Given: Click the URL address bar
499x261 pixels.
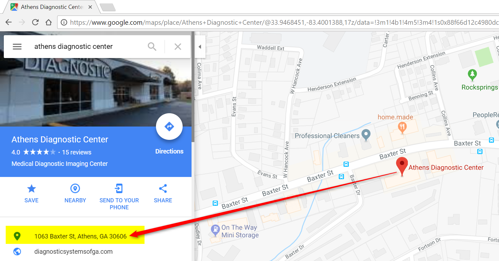Looking at the screenshot, I should point(280,22).
